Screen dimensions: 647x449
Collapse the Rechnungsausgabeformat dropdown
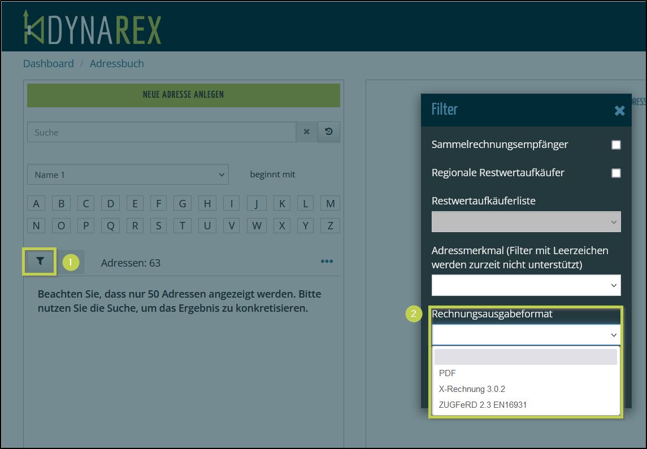pos(526,335)
